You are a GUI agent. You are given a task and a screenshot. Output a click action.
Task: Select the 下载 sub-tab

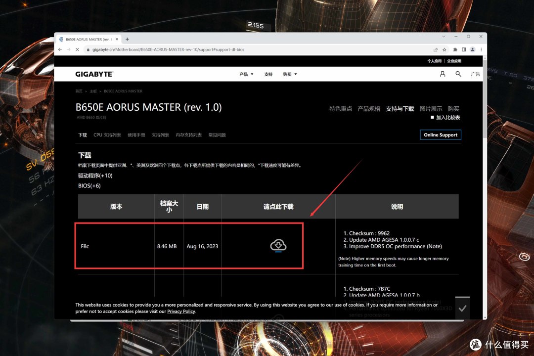click(x=83, y=135)
